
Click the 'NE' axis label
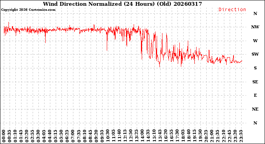[x=255, y=109]
